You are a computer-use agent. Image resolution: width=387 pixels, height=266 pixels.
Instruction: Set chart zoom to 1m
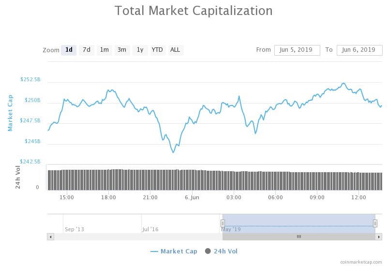[104, 50]
